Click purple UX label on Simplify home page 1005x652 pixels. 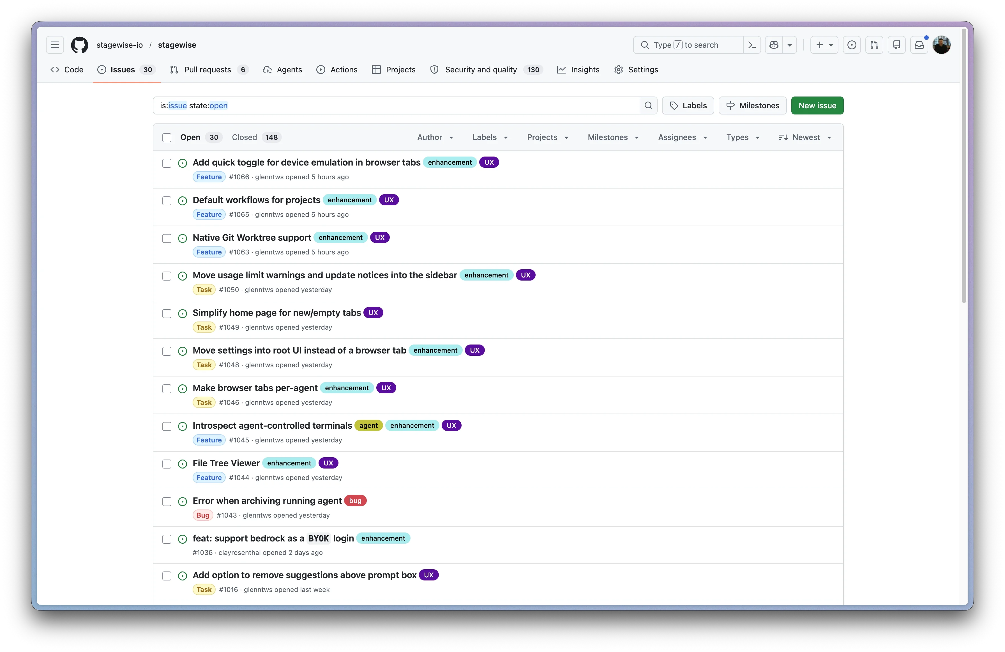[373, 313]
